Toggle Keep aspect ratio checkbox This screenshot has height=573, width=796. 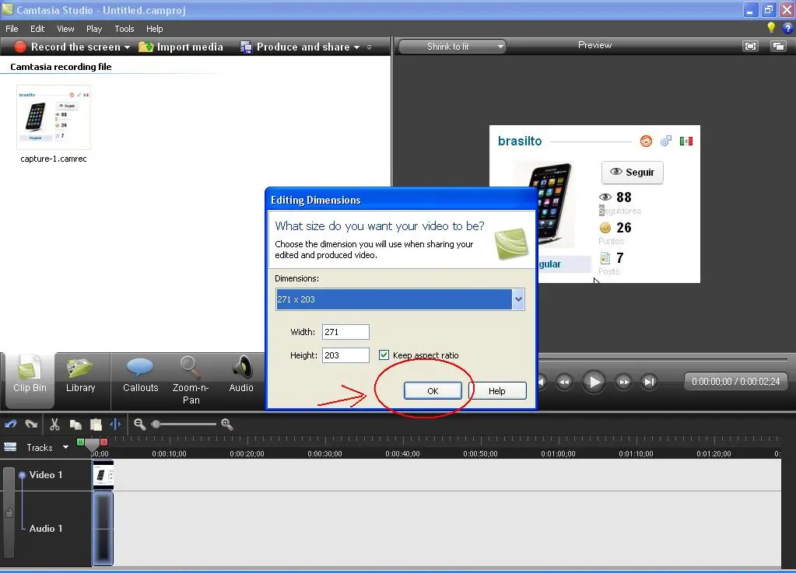tap(384, 355)
